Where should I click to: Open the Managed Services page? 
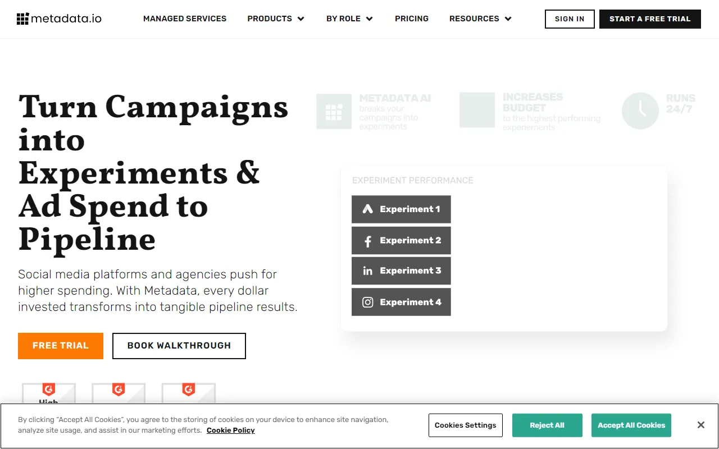pos(185,19)
